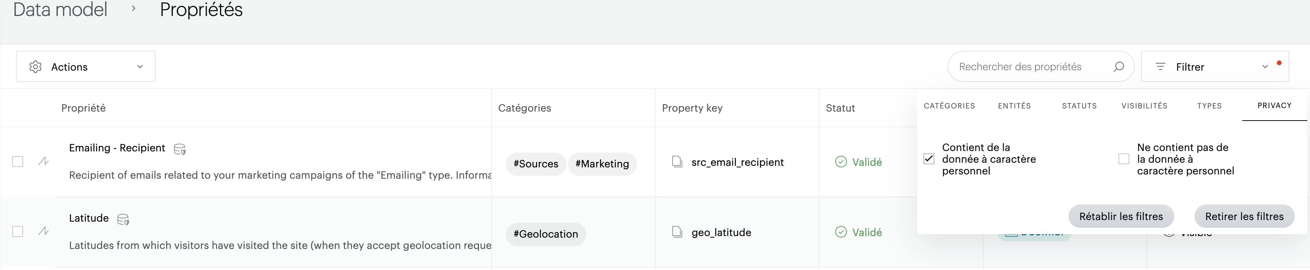The width and height of the screenshot is (1310, 270).
Task: Click the file icon beside src_email_recipient
Action: tap(677, 162)
